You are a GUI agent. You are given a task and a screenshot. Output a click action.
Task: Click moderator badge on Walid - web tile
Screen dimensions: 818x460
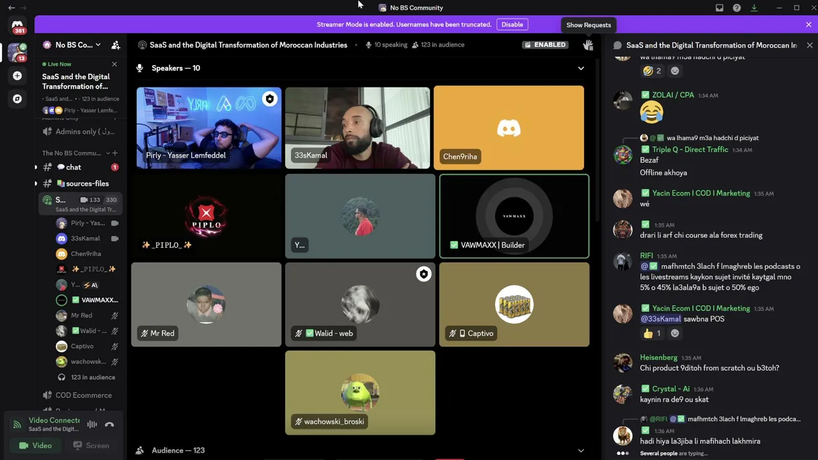[424, 274]
